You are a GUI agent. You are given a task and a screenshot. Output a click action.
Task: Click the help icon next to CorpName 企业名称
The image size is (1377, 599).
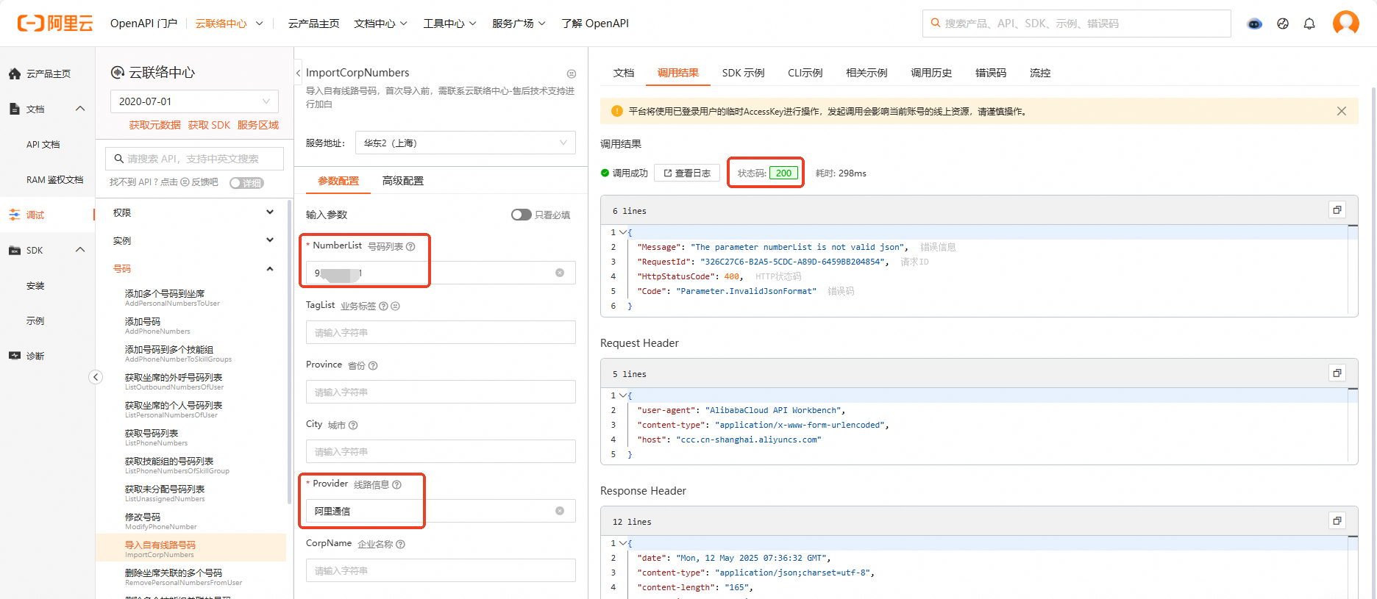(401, 544)
